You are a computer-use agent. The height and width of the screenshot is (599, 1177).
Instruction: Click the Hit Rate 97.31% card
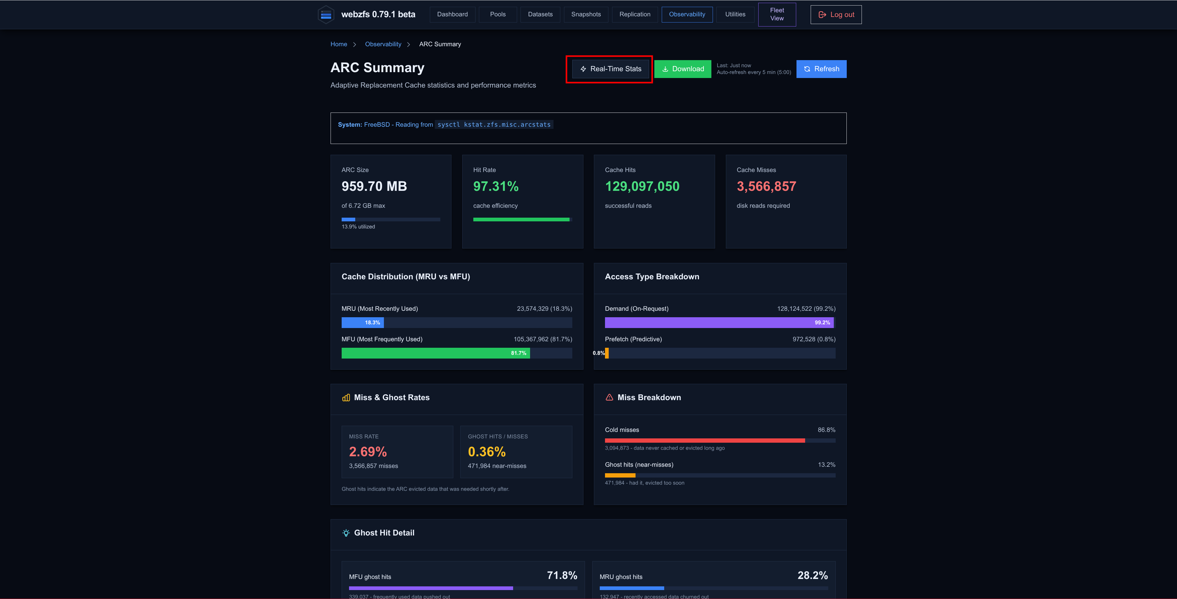pyautogui.click(x=522, y=202)
